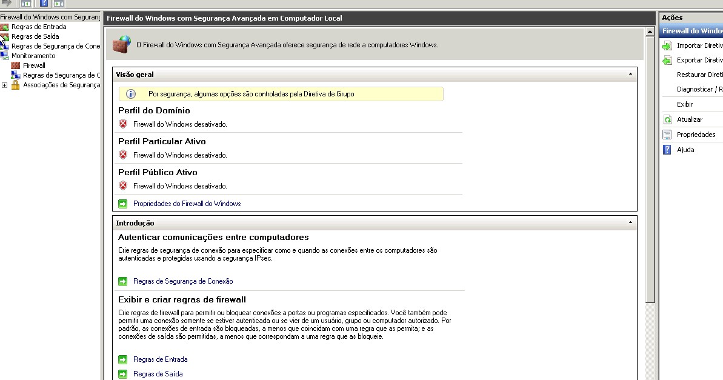723x380 pixels.
Task: Click the Ajuda question mark icon in Ações
Action: coord(667,150)
